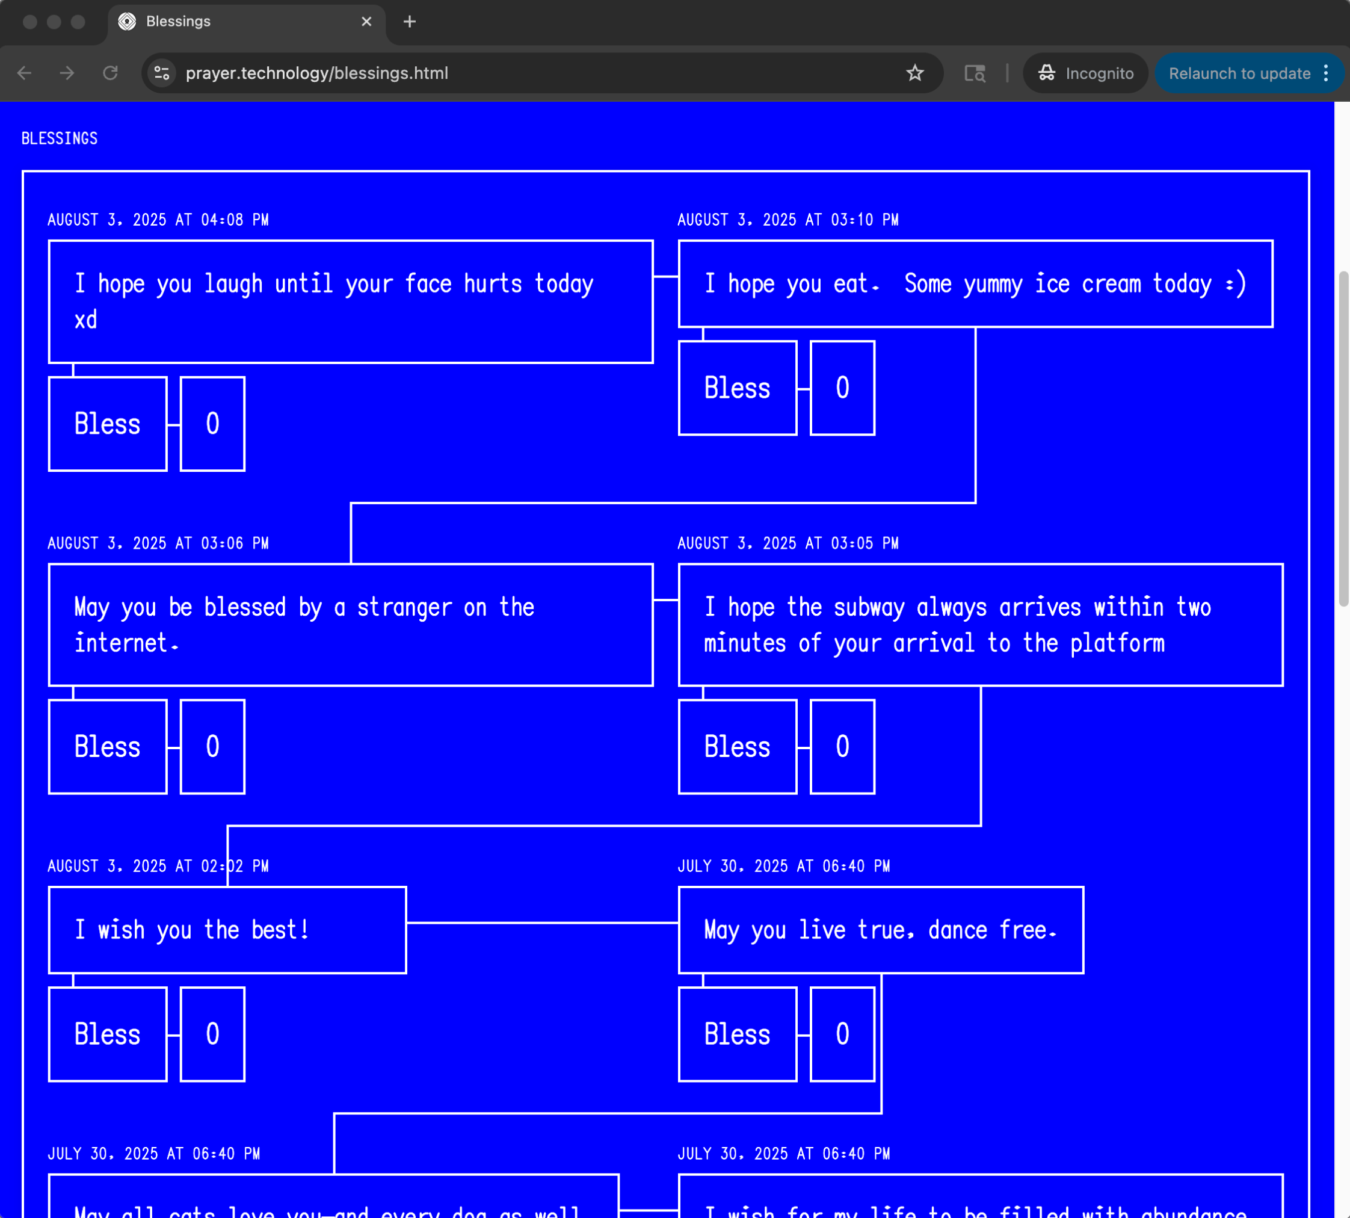
Task: Click the forward navigation arrow
Action: click(x=67, y=73)
